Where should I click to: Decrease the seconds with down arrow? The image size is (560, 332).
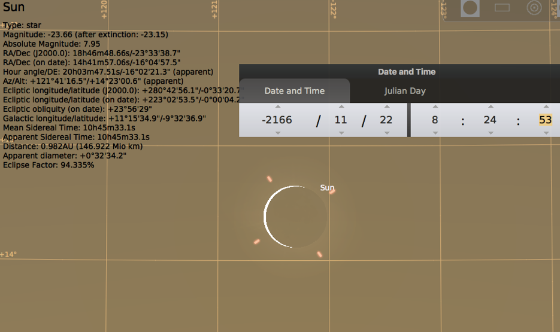coord(545,133)
